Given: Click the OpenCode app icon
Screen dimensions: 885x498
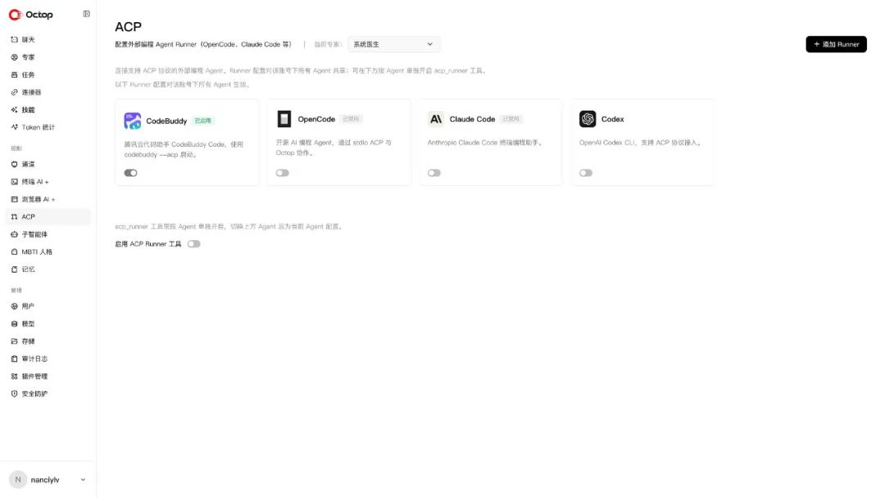Looking at the screenshot, I should [284, 119].
